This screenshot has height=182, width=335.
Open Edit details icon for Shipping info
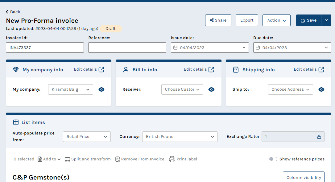(321, 69)
